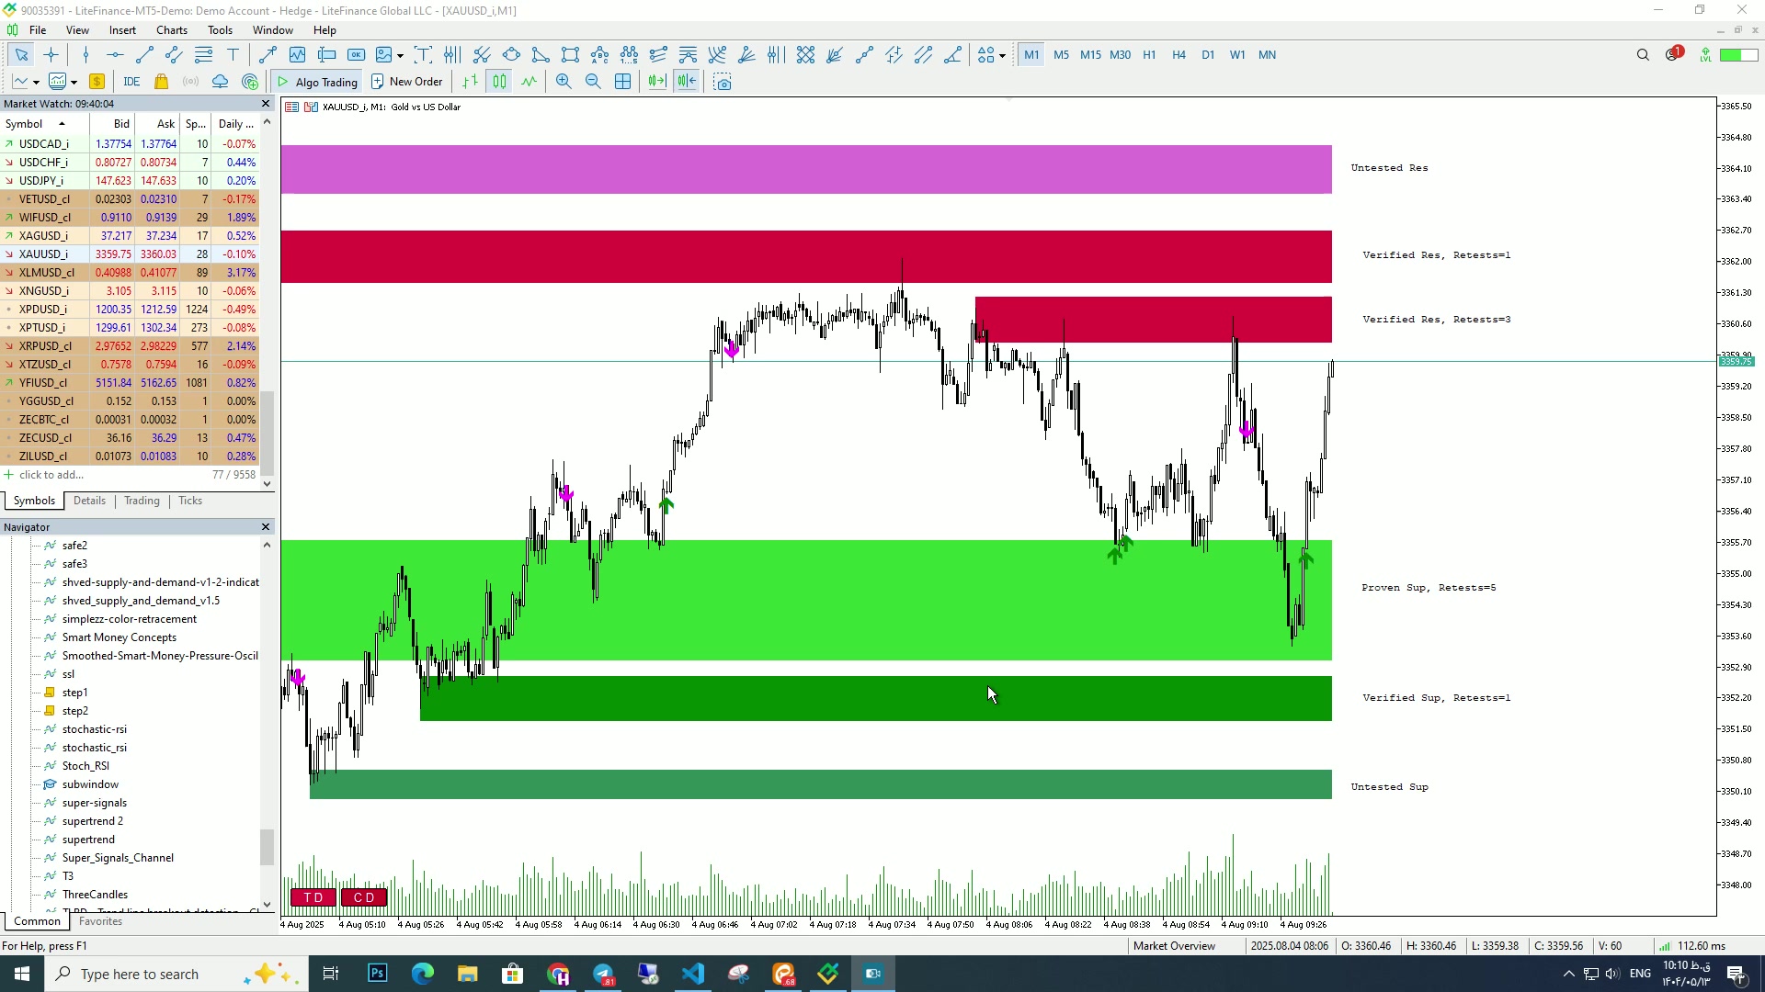This screenshot has height=992, width=1765.
Task: Activate the crosshair tool
Action: (51, 55)
